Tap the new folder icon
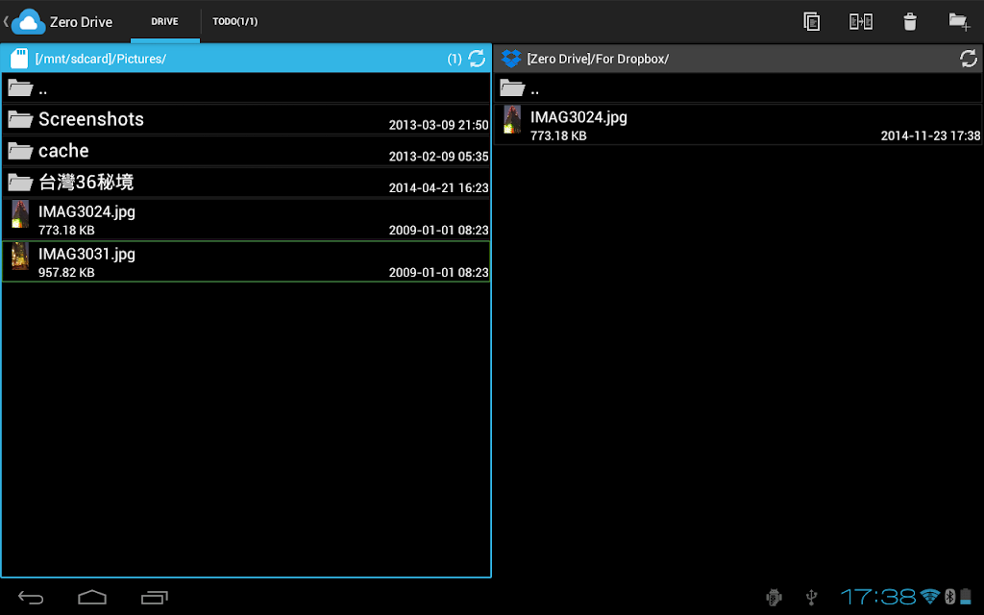 click(959, 21)
